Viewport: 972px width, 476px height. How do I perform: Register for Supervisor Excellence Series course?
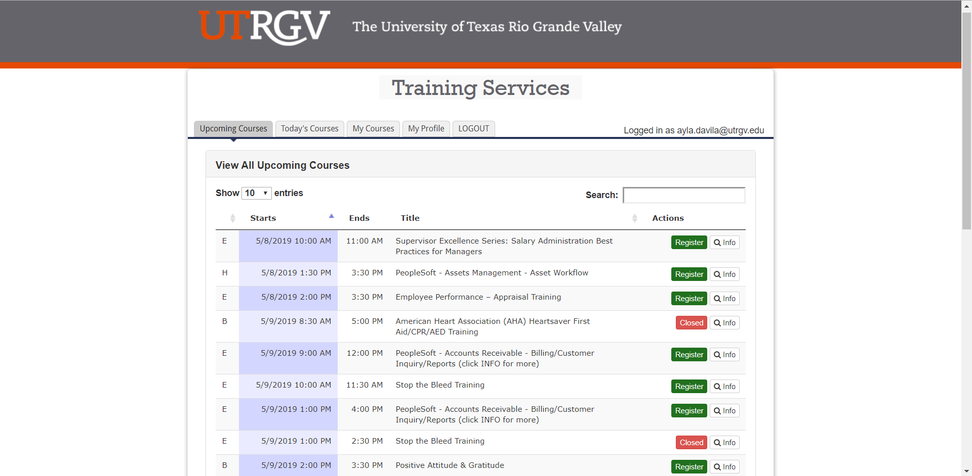click(688, 243)
